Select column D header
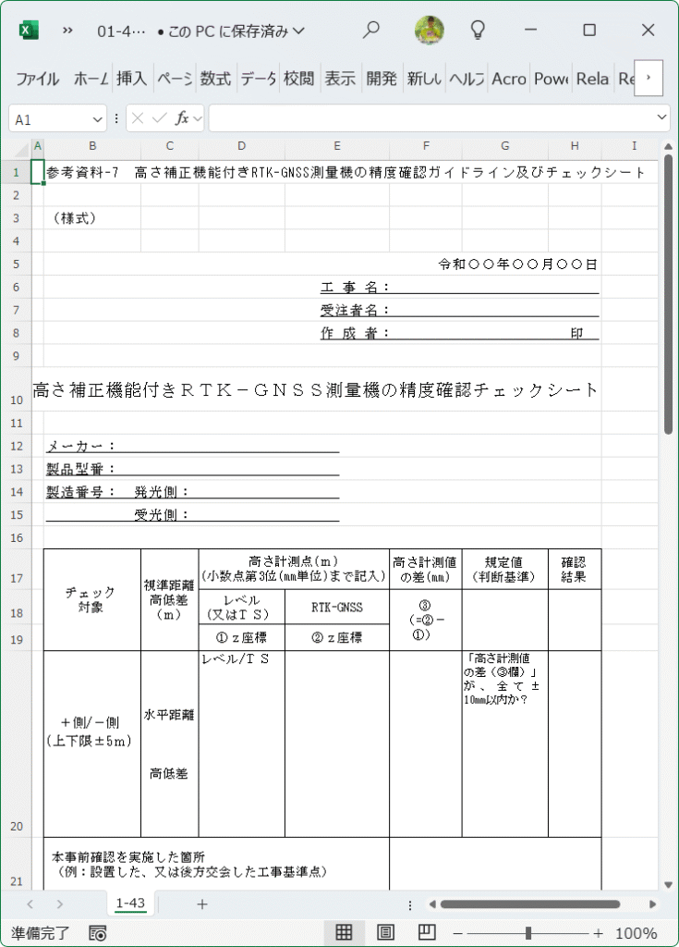The height and width of the screenshot is (947, 679). click(x=241, y=146)
